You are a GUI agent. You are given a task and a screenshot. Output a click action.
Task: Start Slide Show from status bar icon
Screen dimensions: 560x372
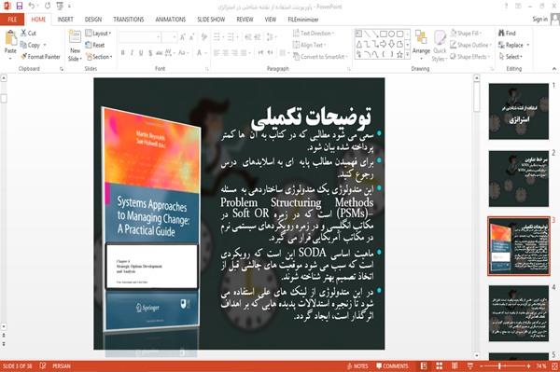[x=470, y=365]
